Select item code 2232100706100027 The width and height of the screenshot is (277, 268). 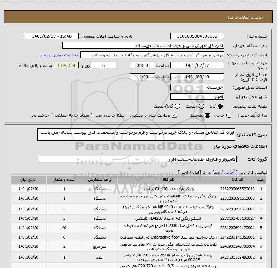(x=237, y=218)
